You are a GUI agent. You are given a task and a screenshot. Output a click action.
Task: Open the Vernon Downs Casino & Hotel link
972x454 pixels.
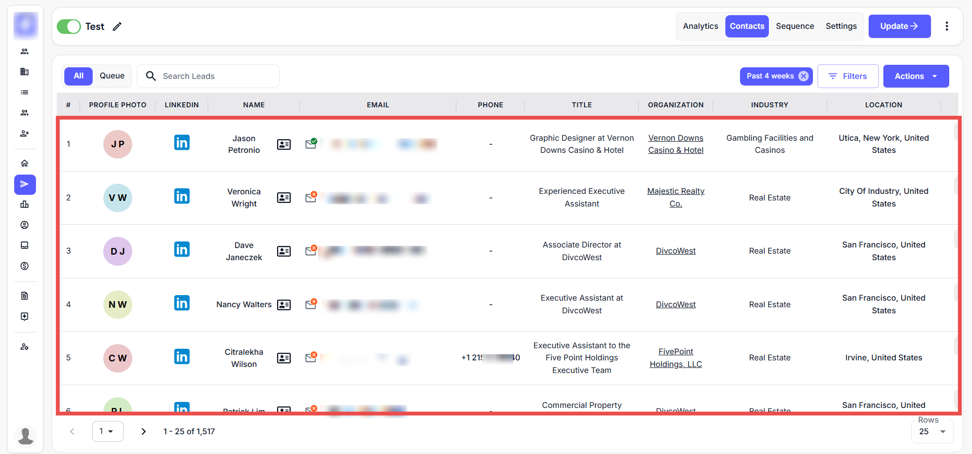point(676,144)
